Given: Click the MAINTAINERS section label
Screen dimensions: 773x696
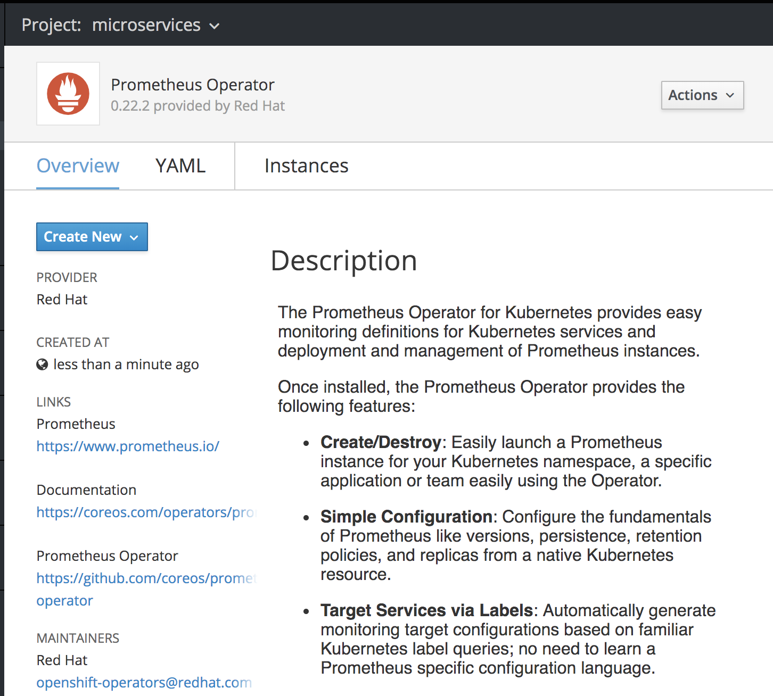Looking at the screenshot, I should pyautogui.click(x=78, y=638).
